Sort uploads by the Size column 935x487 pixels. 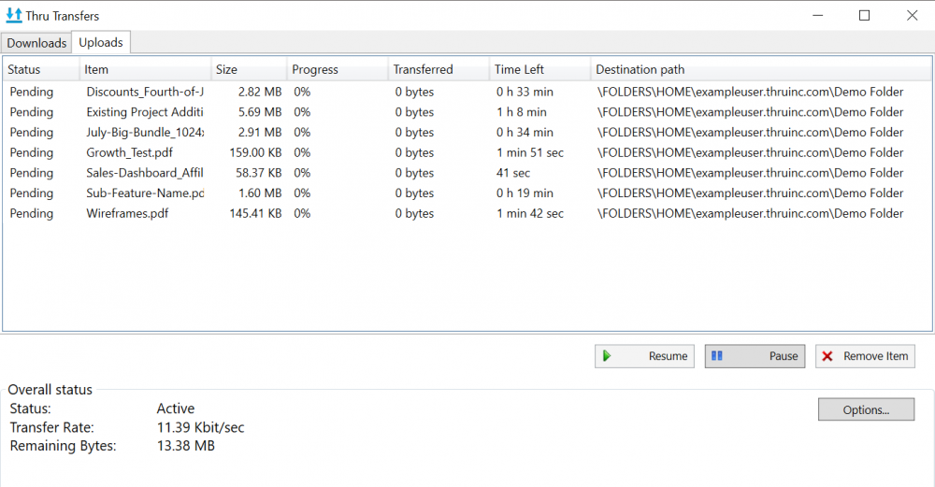pyautogui.click(x=226, y=69)
